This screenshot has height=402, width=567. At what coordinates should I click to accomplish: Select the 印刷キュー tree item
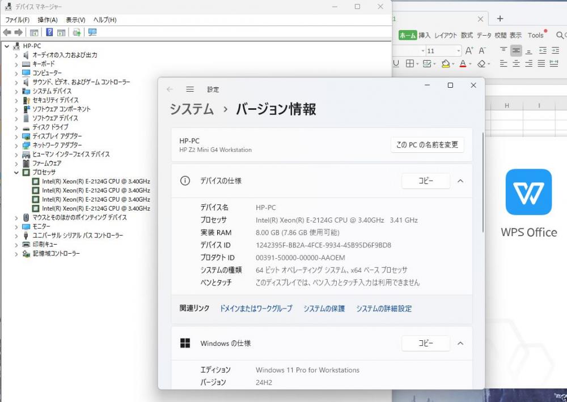(x=45, y=245)
